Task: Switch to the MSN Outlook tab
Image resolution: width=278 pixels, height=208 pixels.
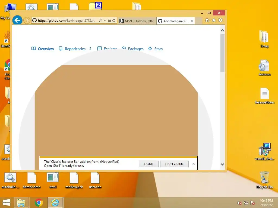Action: pos(137,21)
